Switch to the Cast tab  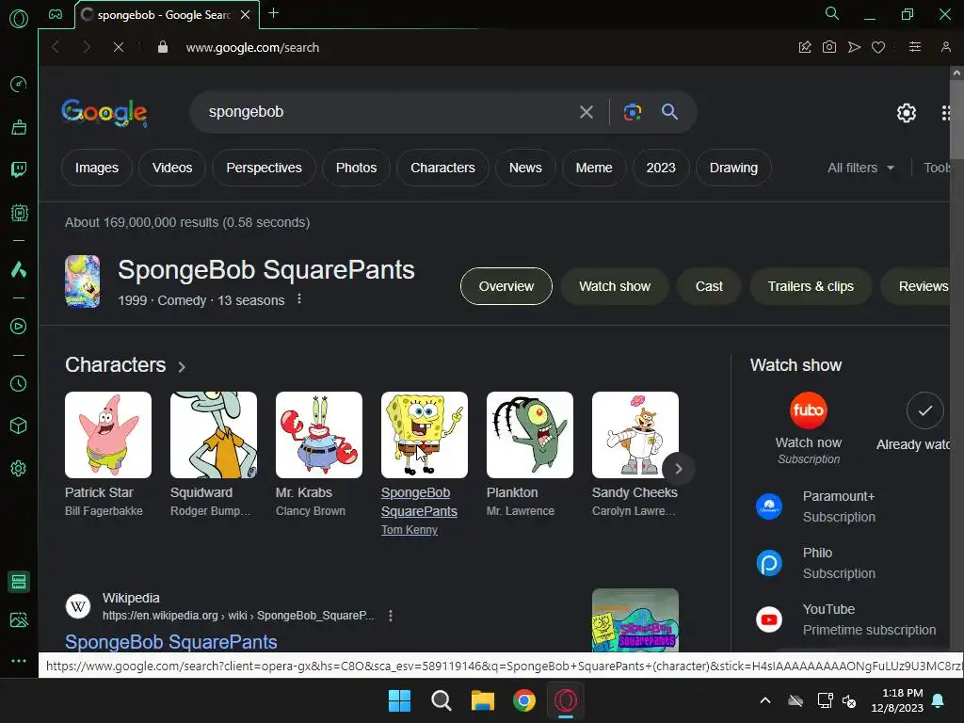click(708, 286)
